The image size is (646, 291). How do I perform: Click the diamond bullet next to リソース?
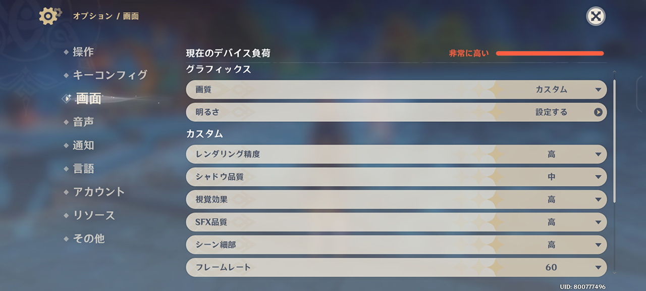[x=66, y=216]
